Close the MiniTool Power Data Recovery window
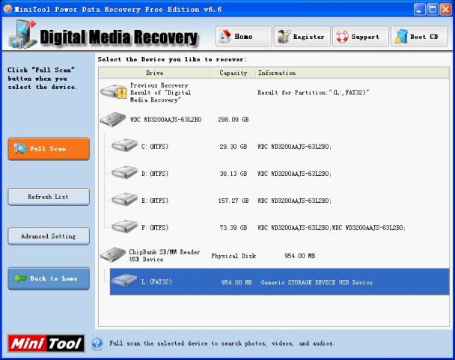 [x=446, y=10]
